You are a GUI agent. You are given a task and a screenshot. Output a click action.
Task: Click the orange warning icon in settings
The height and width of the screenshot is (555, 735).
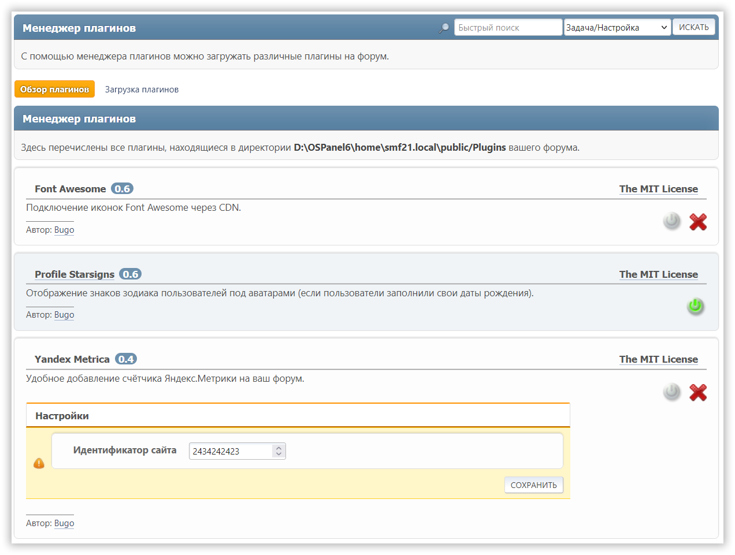pos(39,463)
